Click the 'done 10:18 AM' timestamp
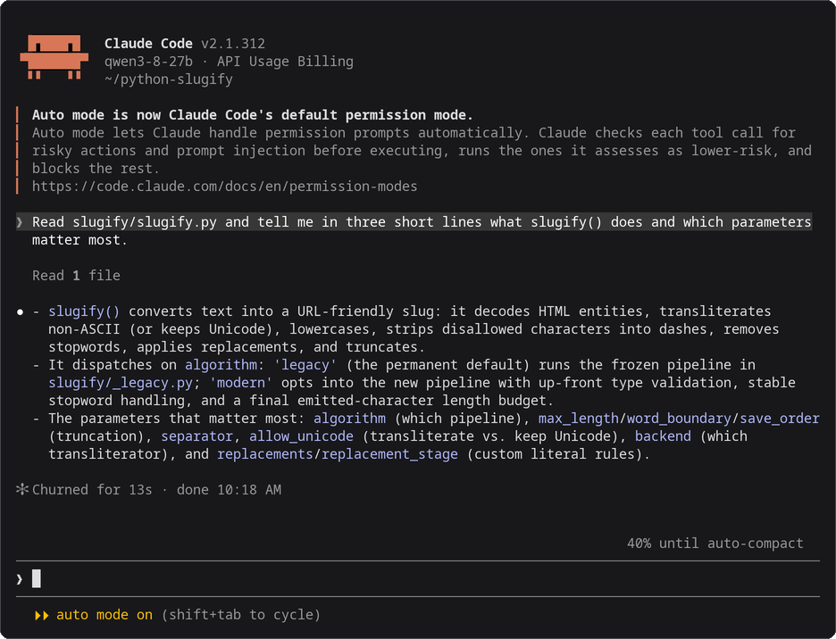Screen dimensions: 836x639 pyautogui.click(x=229, y=489)
